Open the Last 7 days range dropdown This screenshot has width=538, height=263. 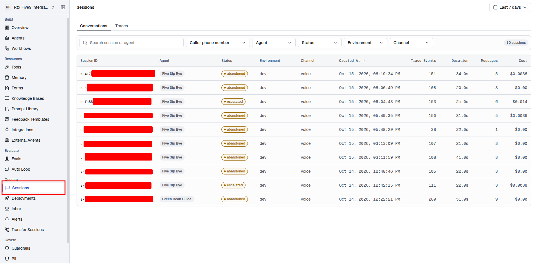coord(510,7)
